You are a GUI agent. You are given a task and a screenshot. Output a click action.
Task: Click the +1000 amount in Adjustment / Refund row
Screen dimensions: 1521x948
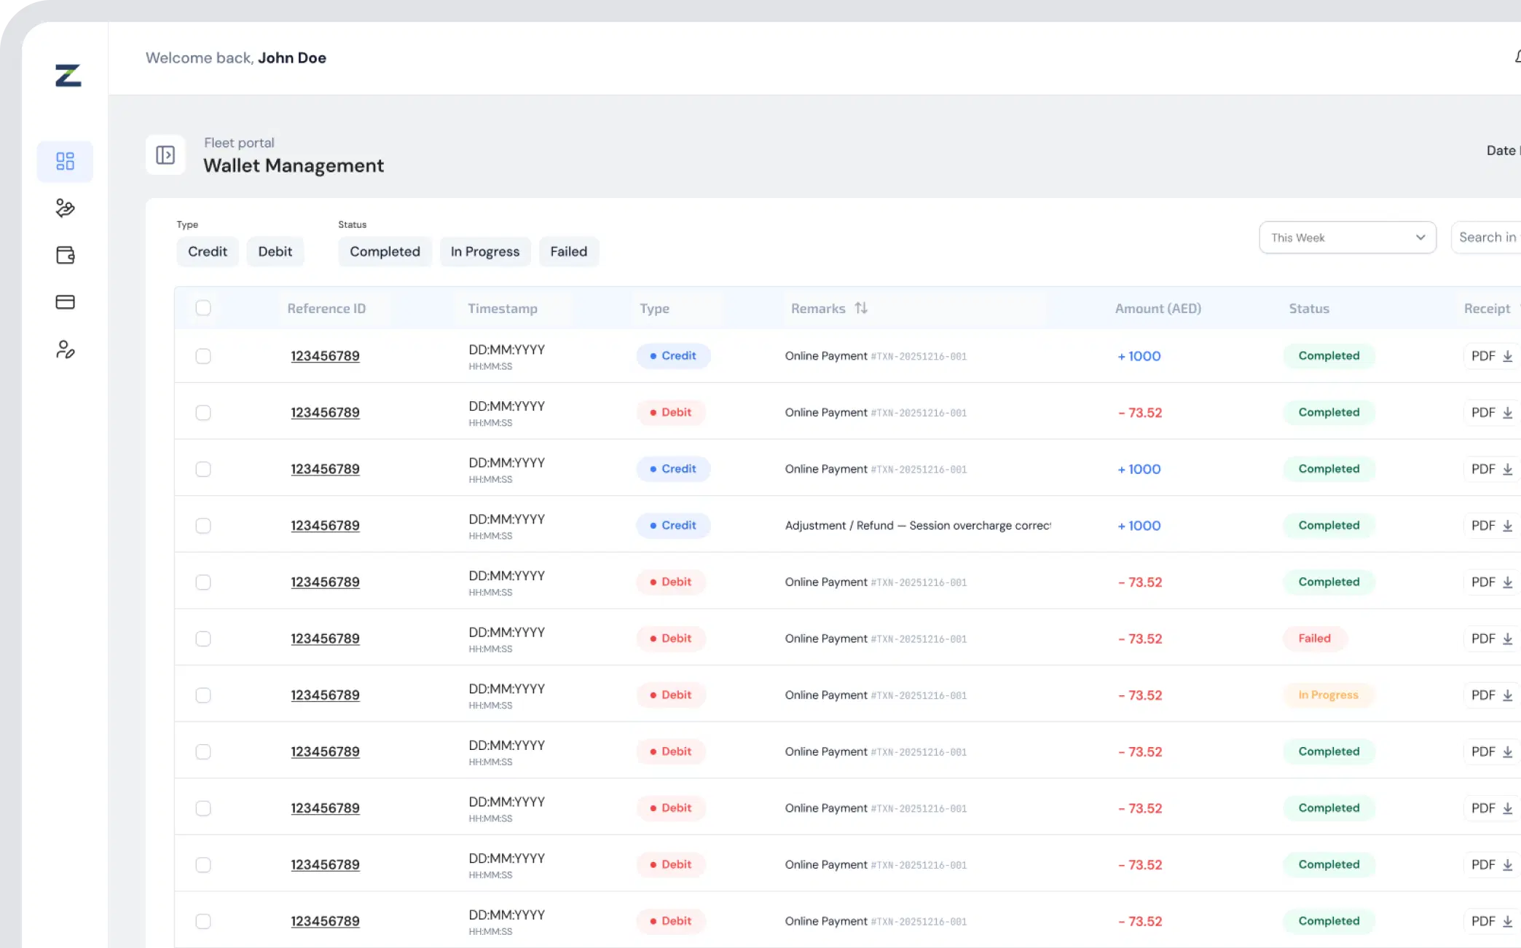(1139, 526)
